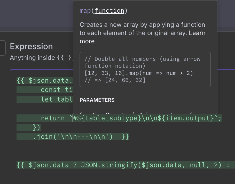Click the map function name in tooltip
This screenshot has height=184, width=235.
click(x=85, y=11)
